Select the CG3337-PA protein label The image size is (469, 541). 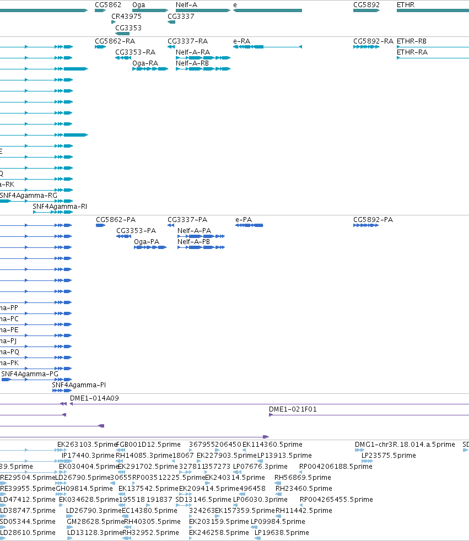coord(187,220)
